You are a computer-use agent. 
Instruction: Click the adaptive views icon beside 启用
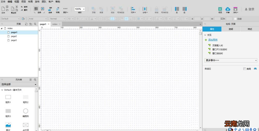(x=255, y=69)
